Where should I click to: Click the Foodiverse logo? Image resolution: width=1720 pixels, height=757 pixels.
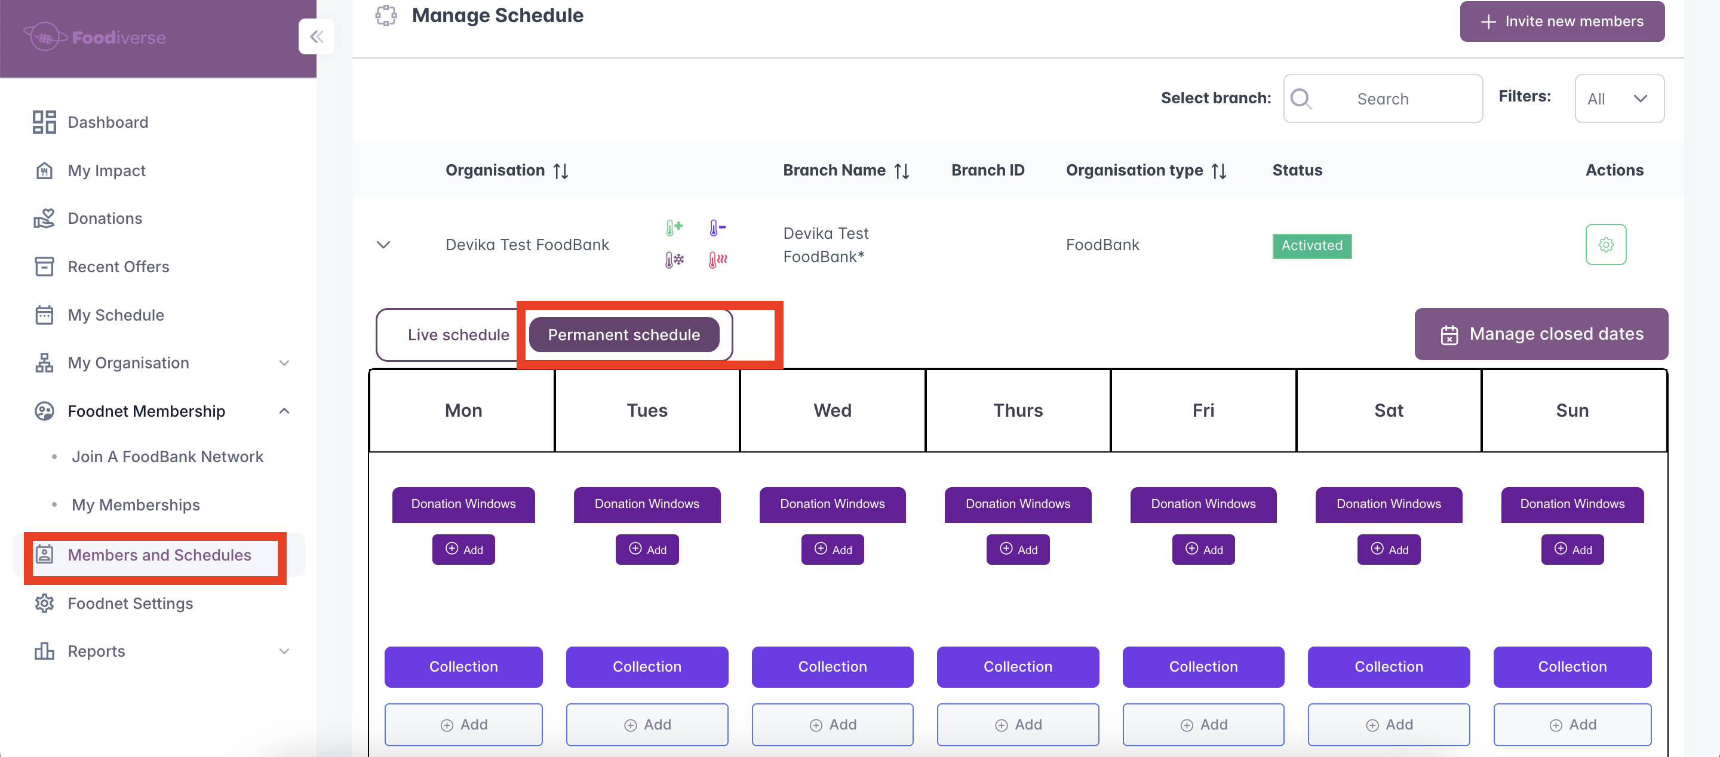coord(95,38)
